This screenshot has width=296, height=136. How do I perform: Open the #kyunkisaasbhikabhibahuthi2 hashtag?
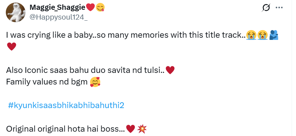point(66,106)
